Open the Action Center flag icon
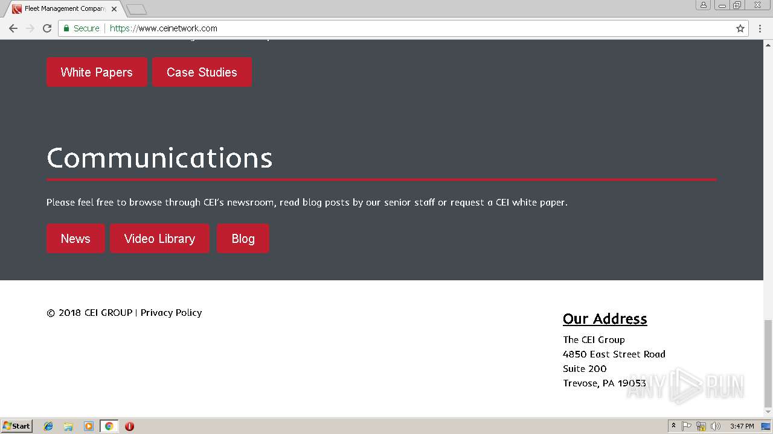 (687, 426)
